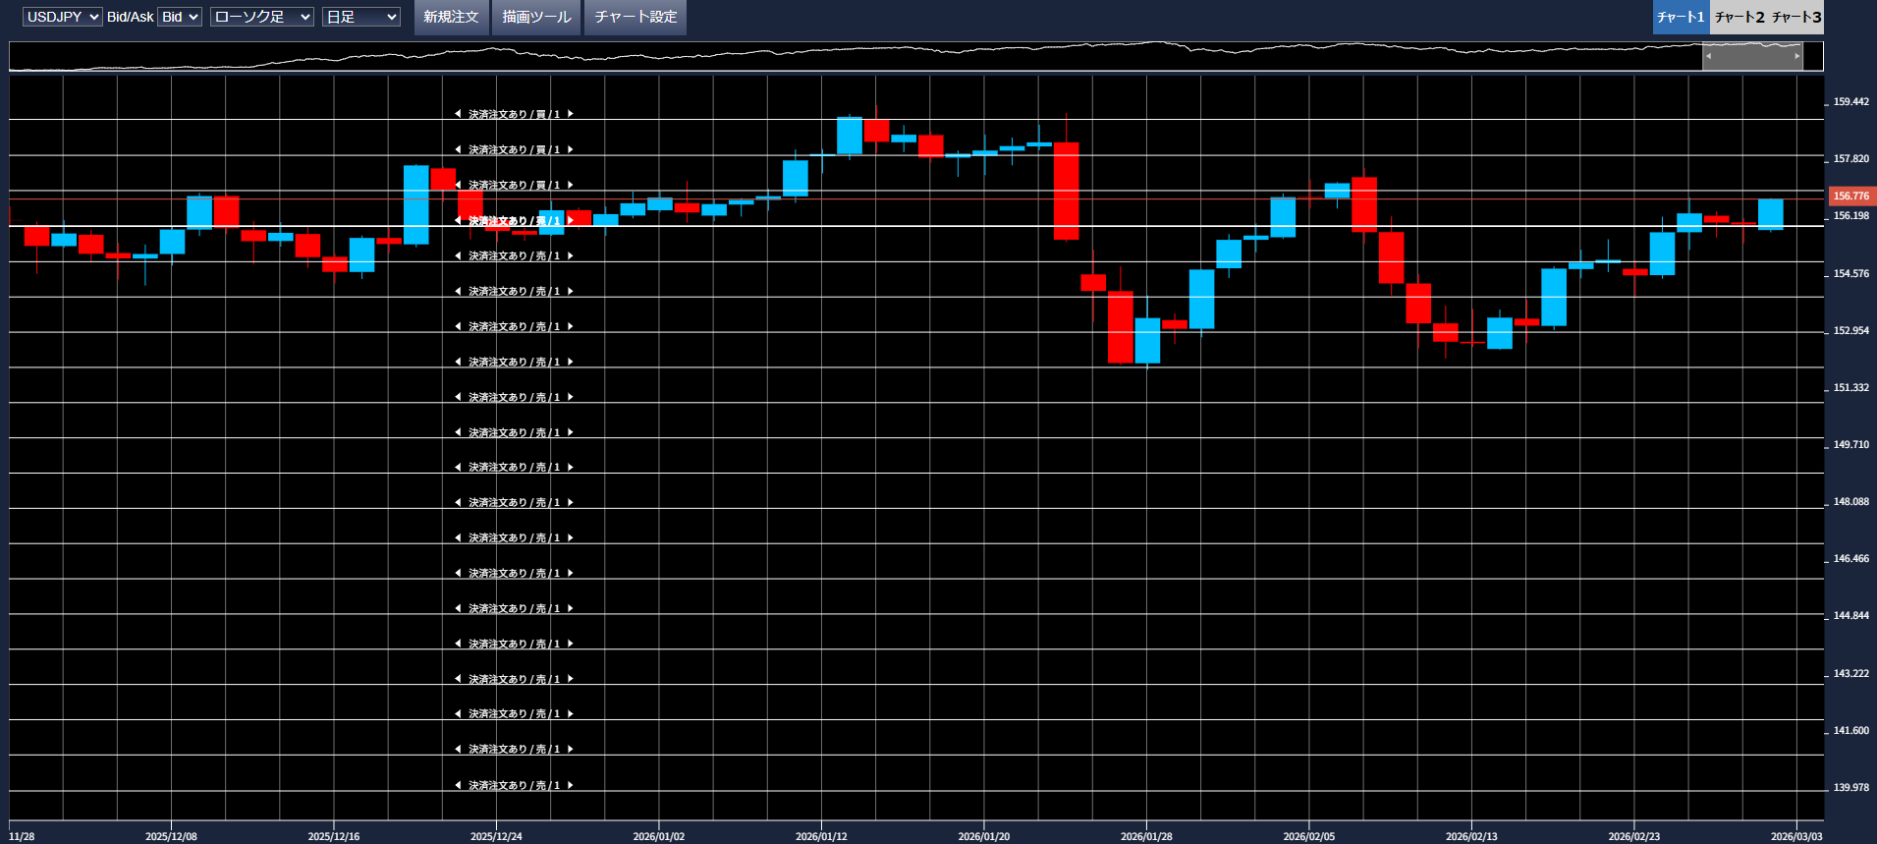Click left arrow on topmost 買 order label

[458, 114]
